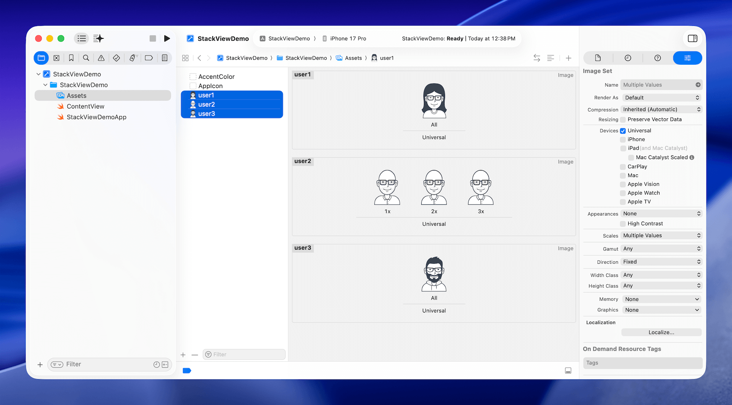Enable the iPhone devices checkbox
This screenshot has height=405, width=732.
623,140
